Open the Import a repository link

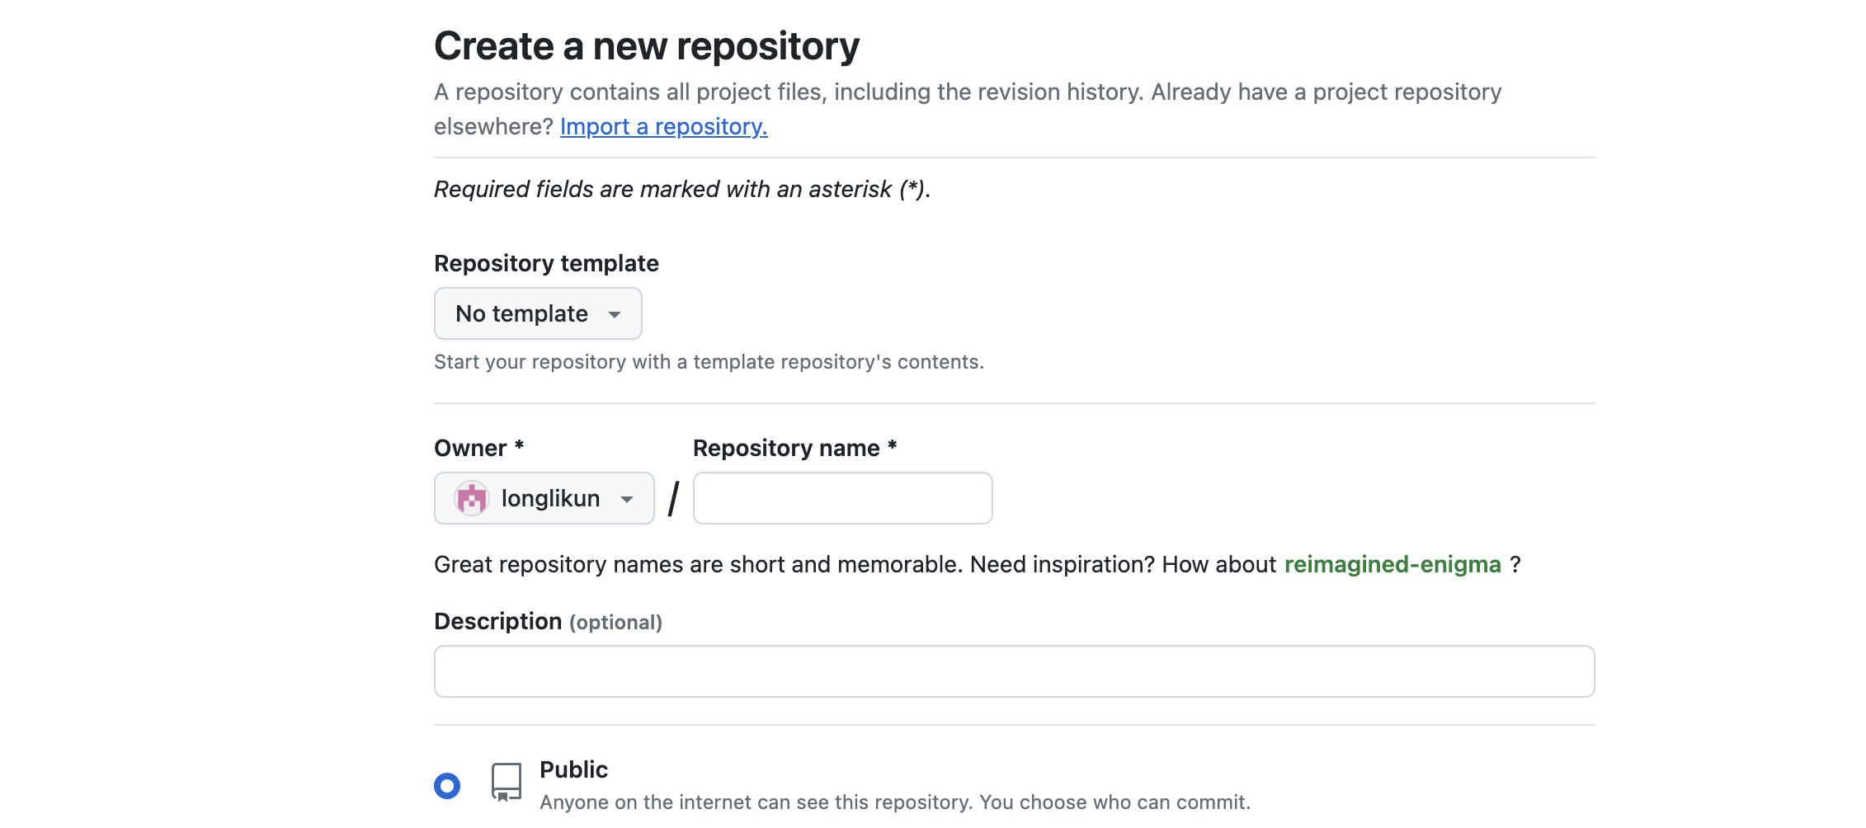click(663, 126)
